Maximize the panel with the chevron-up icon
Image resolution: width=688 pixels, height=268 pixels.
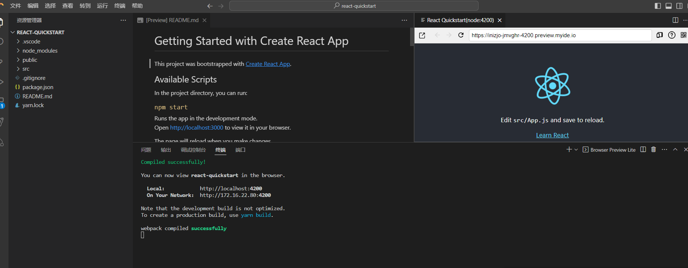tap(675, 149)
